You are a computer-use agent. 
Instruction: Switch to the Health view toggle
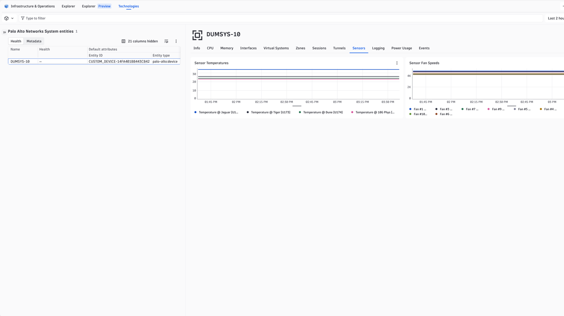click(16, 41)
